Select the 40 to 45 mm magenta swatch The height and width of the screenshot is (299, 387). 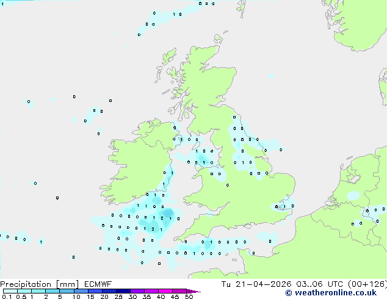(165, 291)
